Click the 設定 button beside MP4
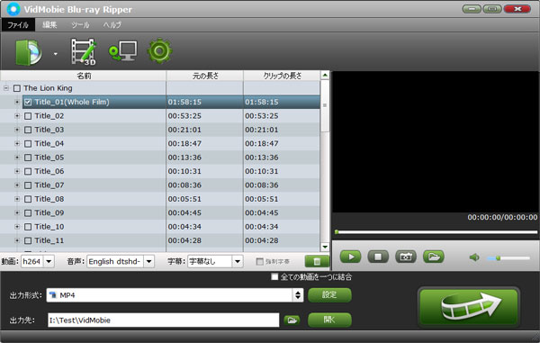 pyautogui.click(x=329, y=295)
